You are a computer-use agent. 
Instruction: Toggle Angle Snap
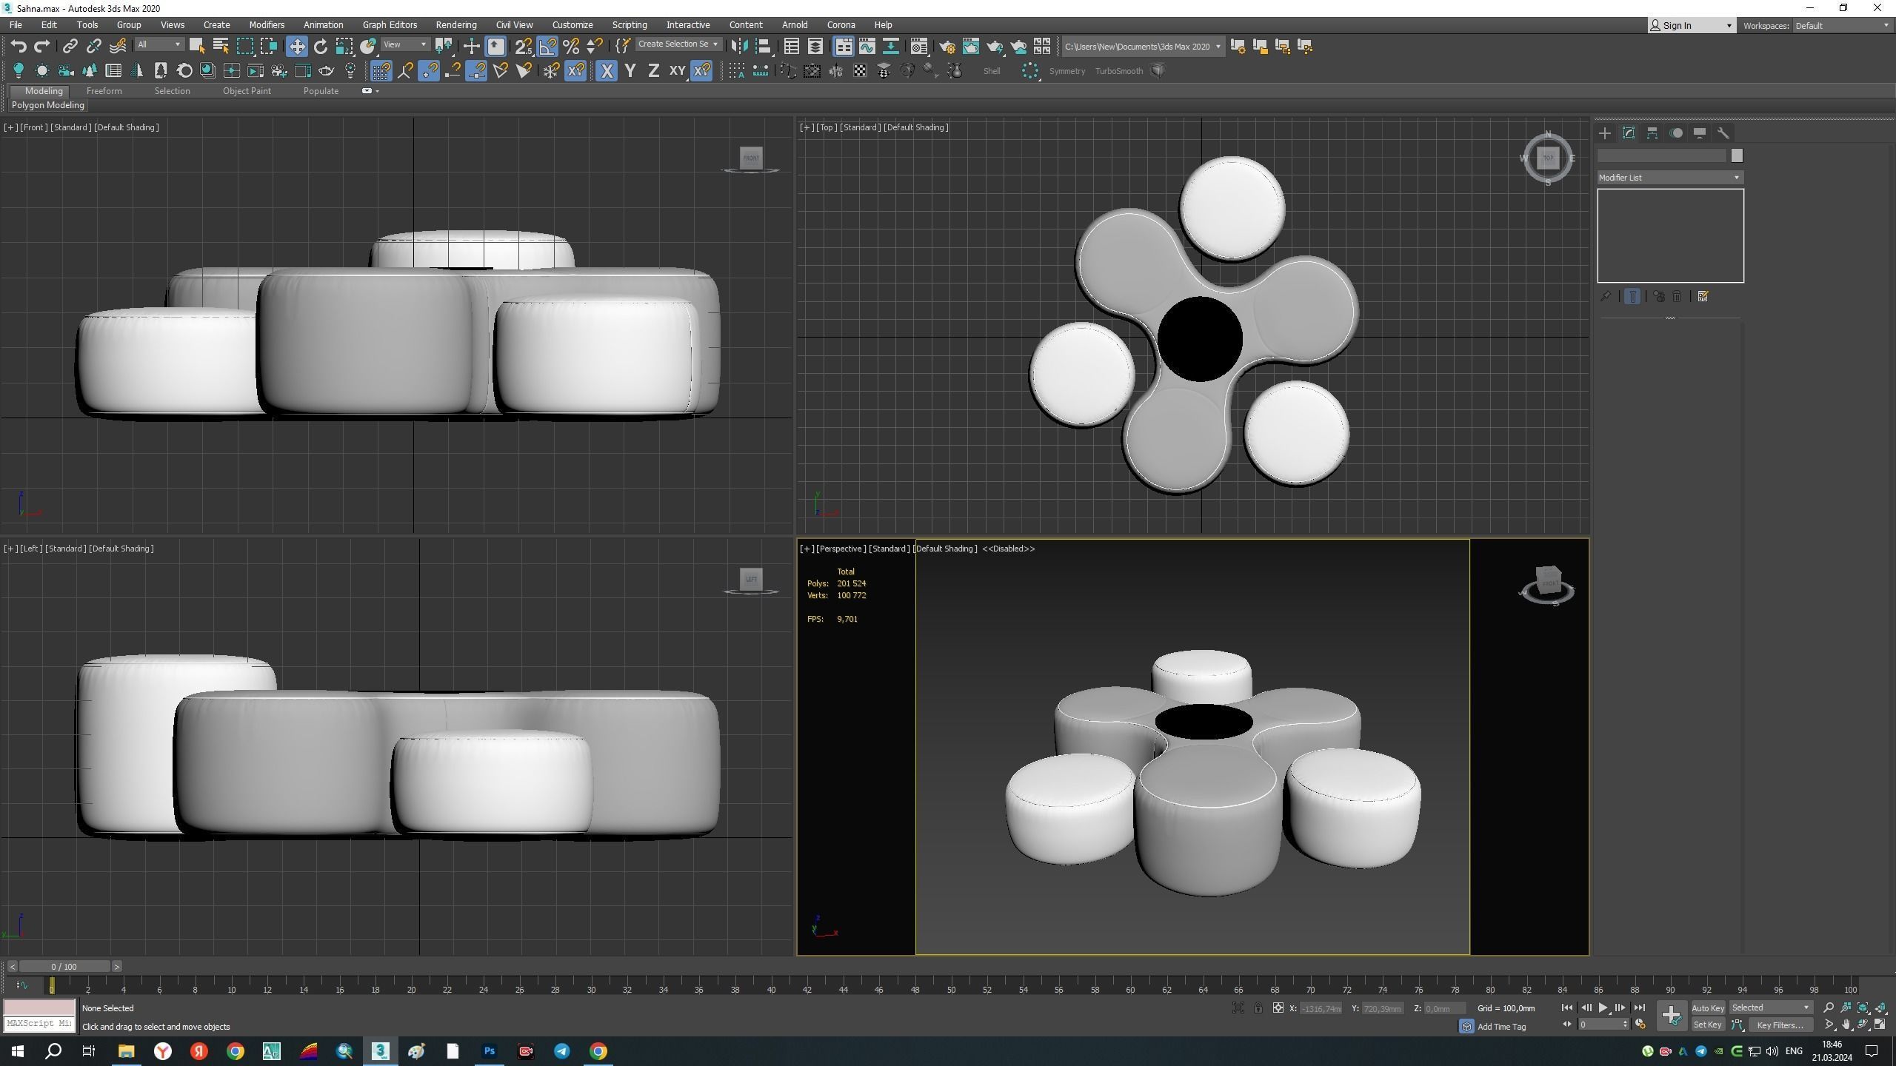pyautogui.click(x=547, y=47)
